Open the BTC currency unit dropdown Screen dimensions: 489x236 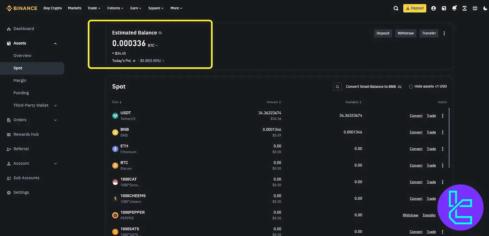[153, 45]
